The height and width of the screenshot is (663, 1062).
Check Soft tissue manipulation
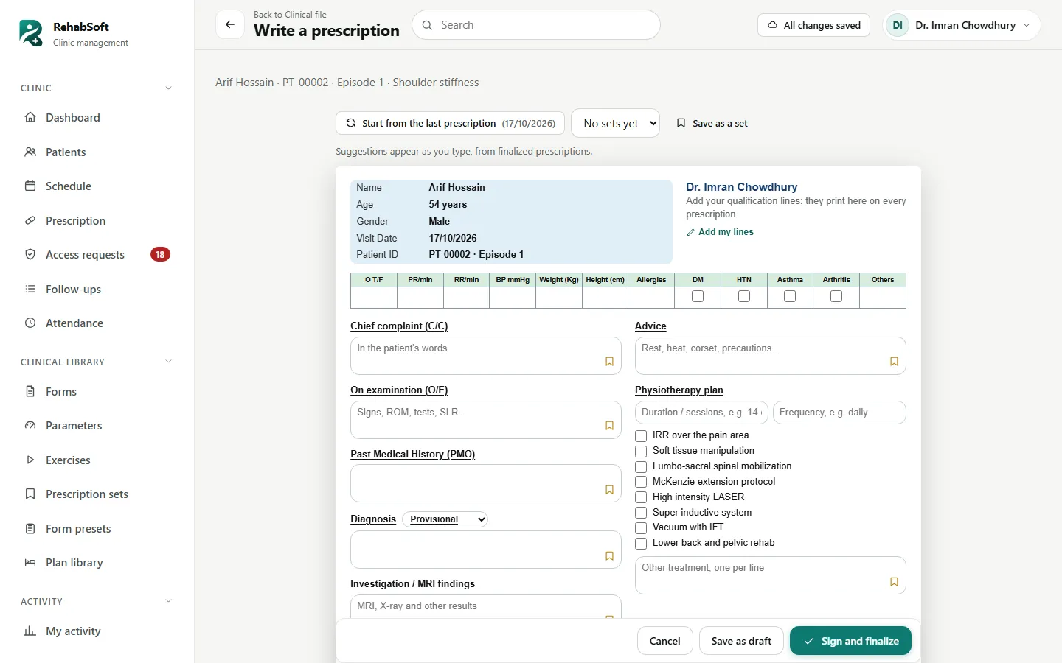641,451
